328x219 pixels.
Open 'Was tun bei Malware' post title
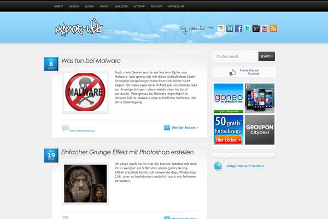pos(91,61)
